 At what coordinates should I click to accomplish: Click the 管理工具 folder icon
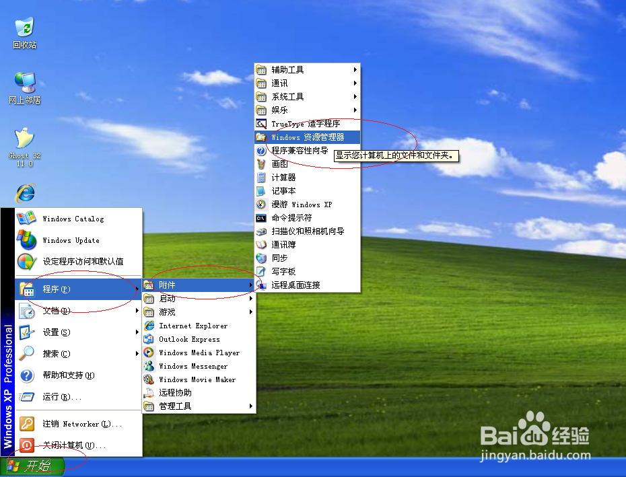(x=149, y=406)
